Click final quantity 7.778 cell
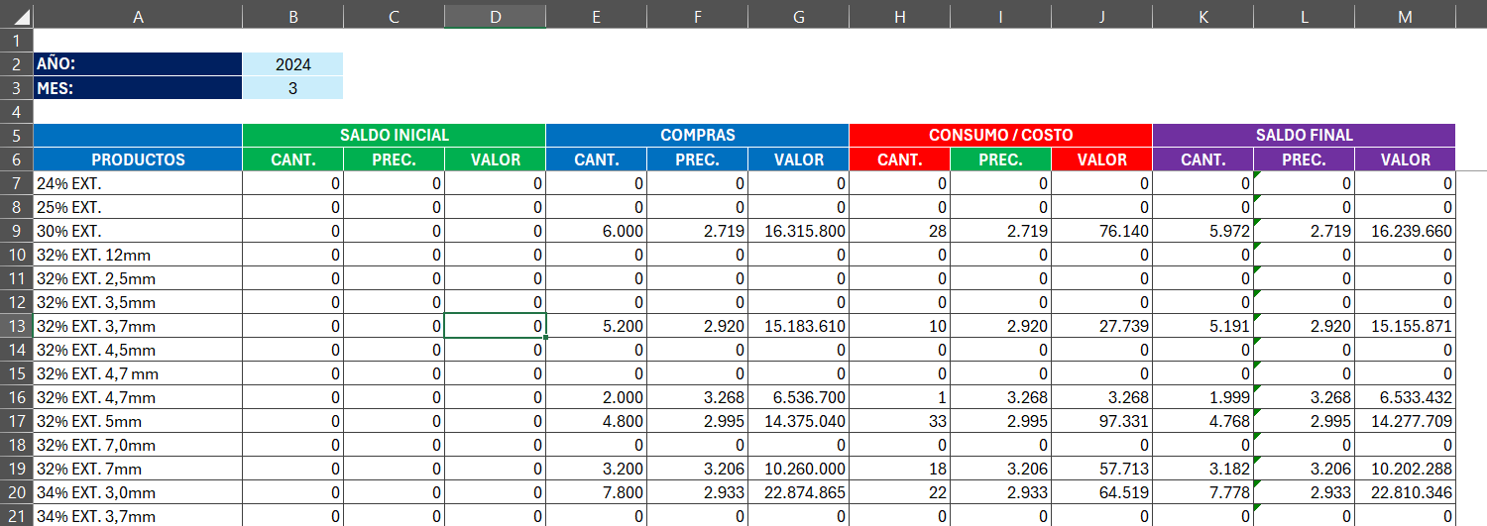 1202,492
